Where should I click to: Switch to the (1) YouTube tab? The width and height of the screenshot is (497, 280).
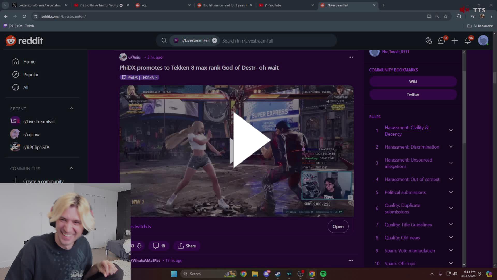click(x=286, y=5)
